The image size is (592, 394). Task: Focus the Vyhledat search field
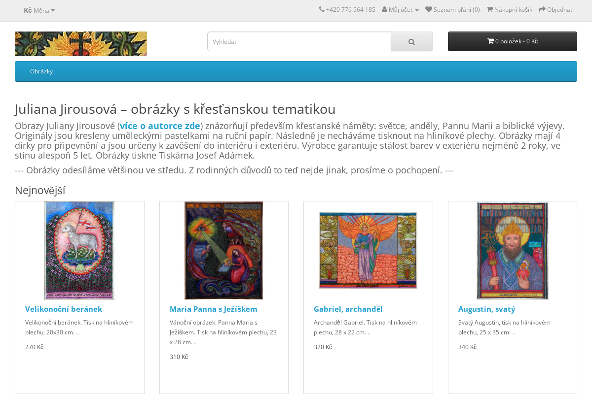point(299,41)
